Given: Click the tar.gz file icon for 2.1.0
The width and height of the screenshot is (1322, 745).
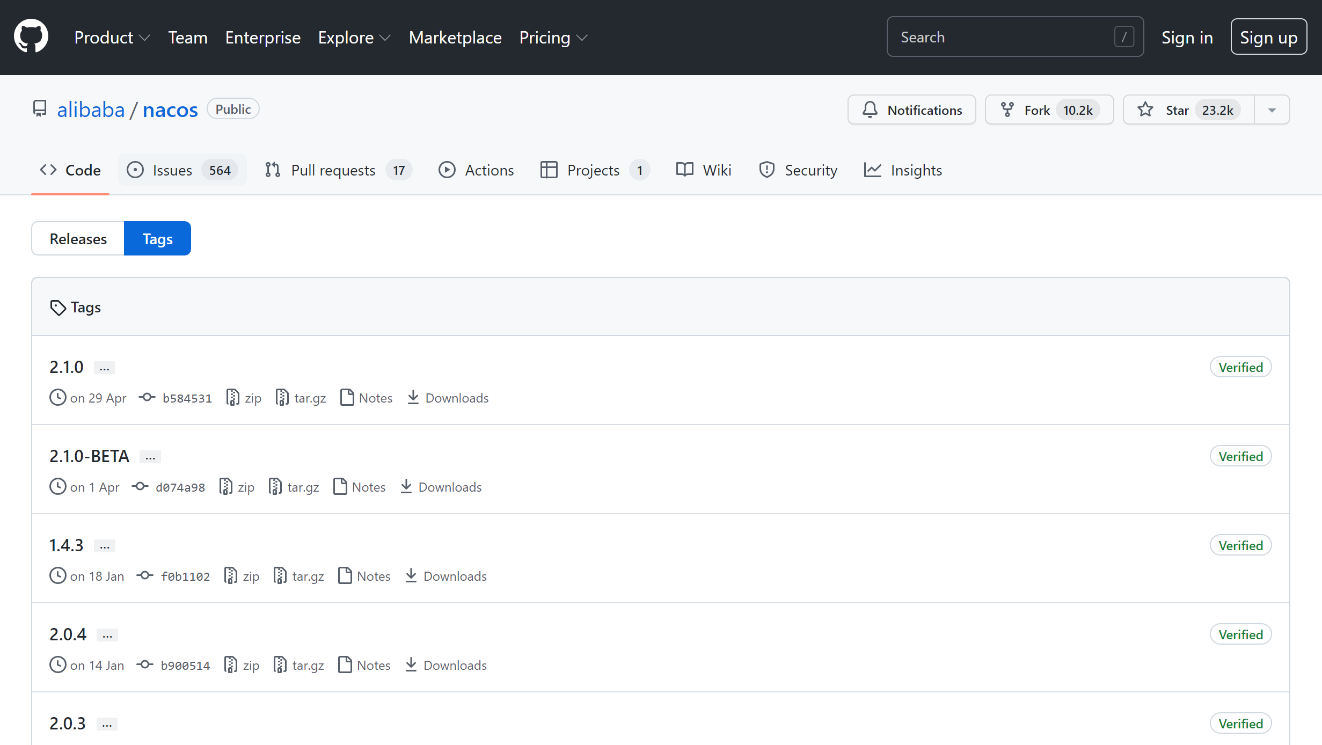Looking at the screenshot, I should click(x=282, y=398).
